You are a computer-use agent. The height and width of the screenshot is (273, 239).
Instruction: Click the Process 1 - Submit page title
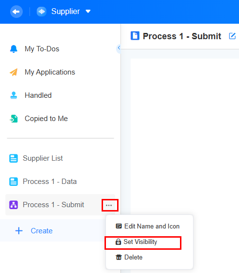click(x=182, y=36)
